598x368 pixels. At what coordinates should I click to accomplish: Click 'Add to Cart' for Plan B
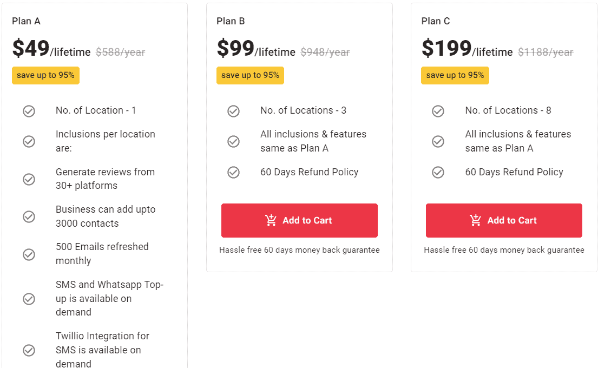point(299,220)
